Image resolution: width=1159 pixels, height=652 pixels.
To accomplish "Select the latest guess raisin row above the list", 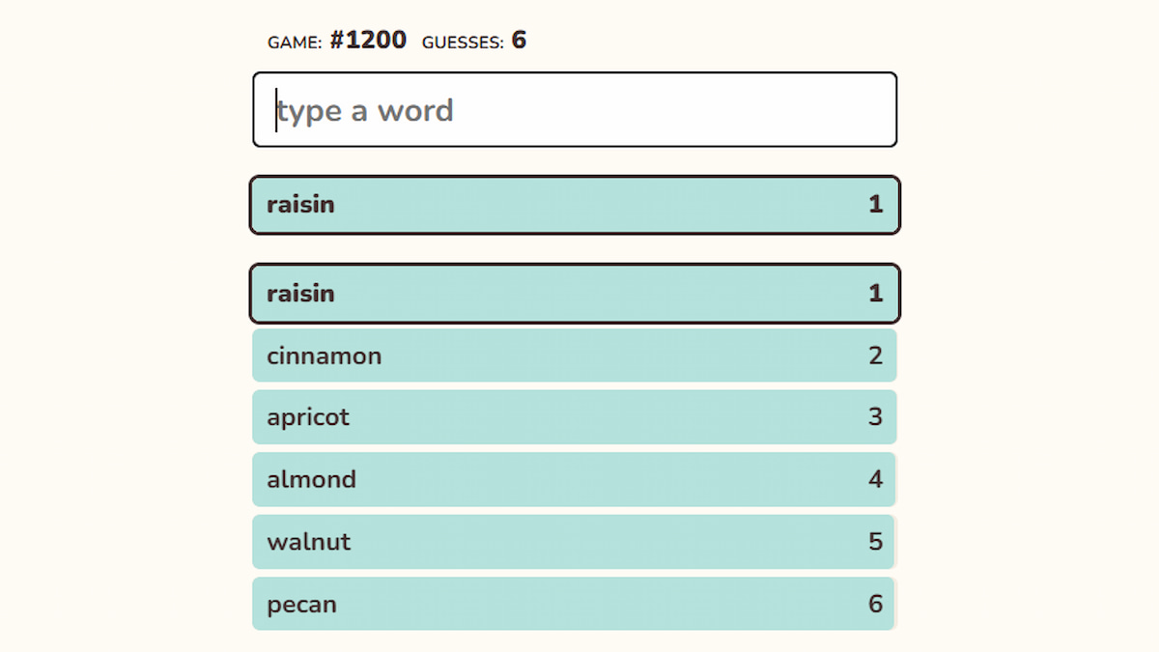I will [x=575, y=205].
